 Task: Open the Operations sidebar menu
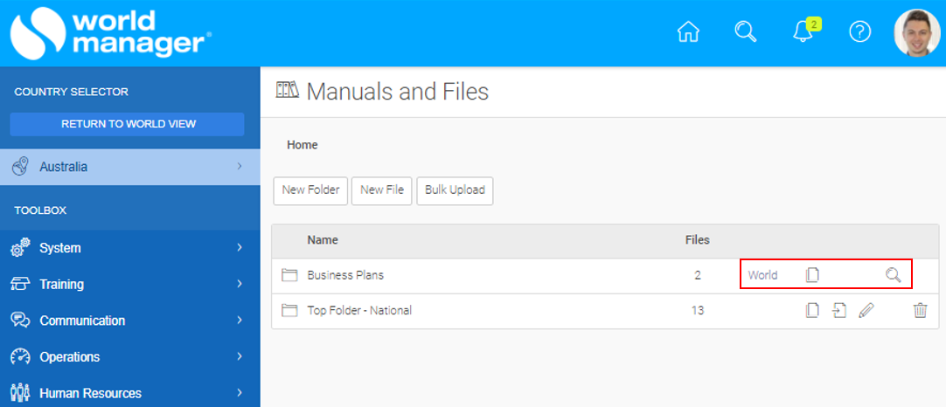(130, 356)
